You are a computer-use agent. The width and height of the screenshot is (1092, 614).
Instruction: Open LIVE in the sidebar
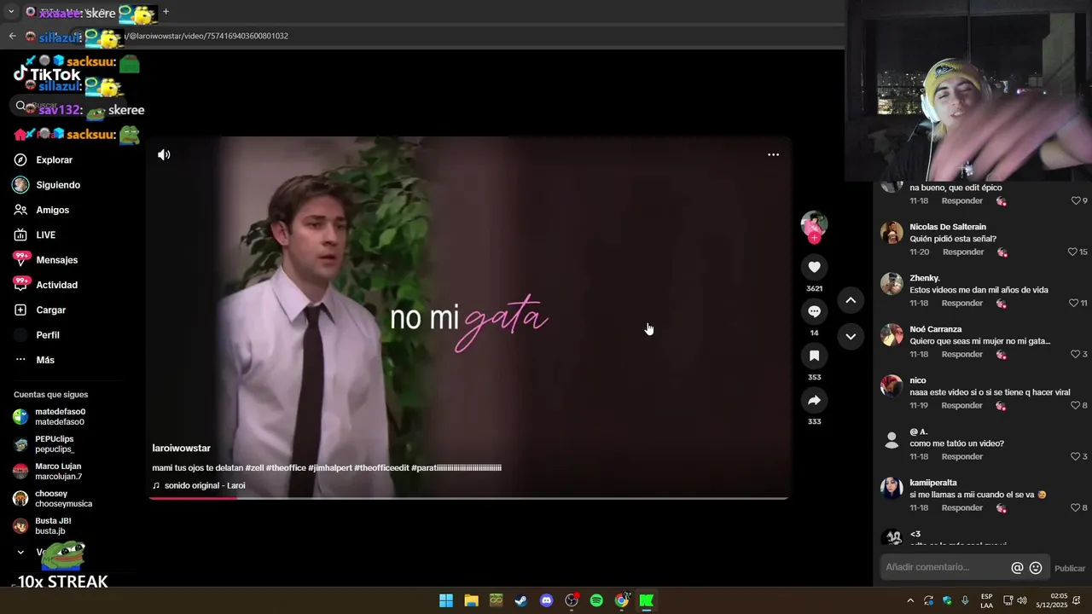pyautogui.click(x=45, y=235)
